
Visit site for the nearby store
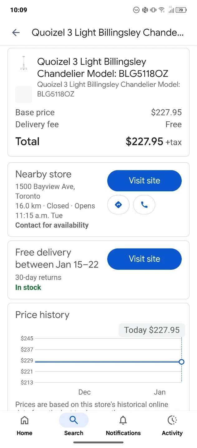coord(144,180)
